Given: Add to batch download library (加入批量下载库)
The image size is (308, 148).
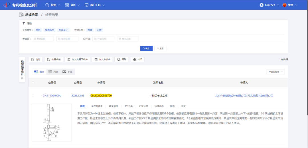Looking at the screenshot, I should 77,59.
